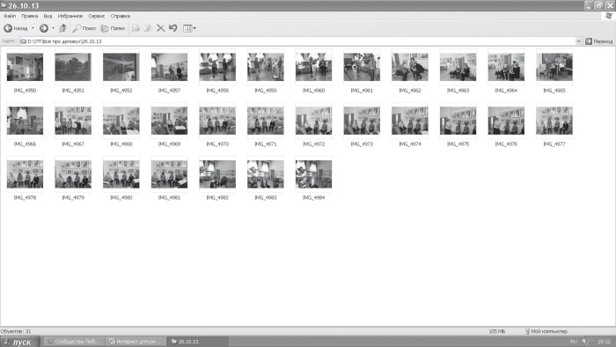616x347 pixels.
Task: Click the Forward navigation arrow icon
Action: (44, 28)
